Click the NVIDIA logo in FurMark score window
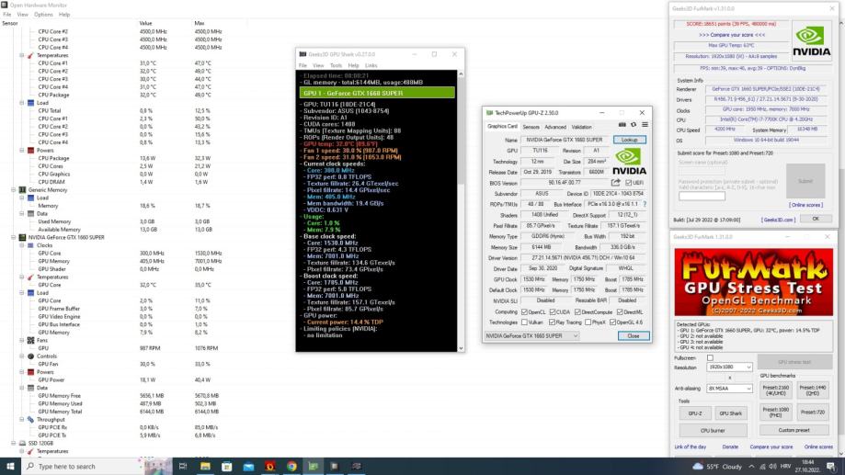The height and width of the screenshot is (475, 845). point(811,41)
